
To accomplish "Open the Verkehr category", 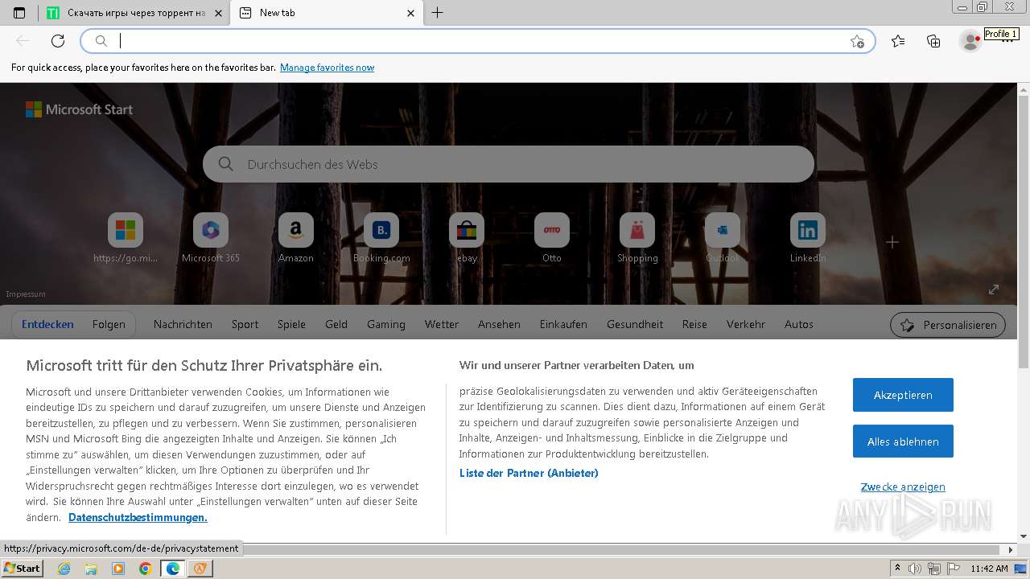I will pyautogui.click(x=746, y=324).
